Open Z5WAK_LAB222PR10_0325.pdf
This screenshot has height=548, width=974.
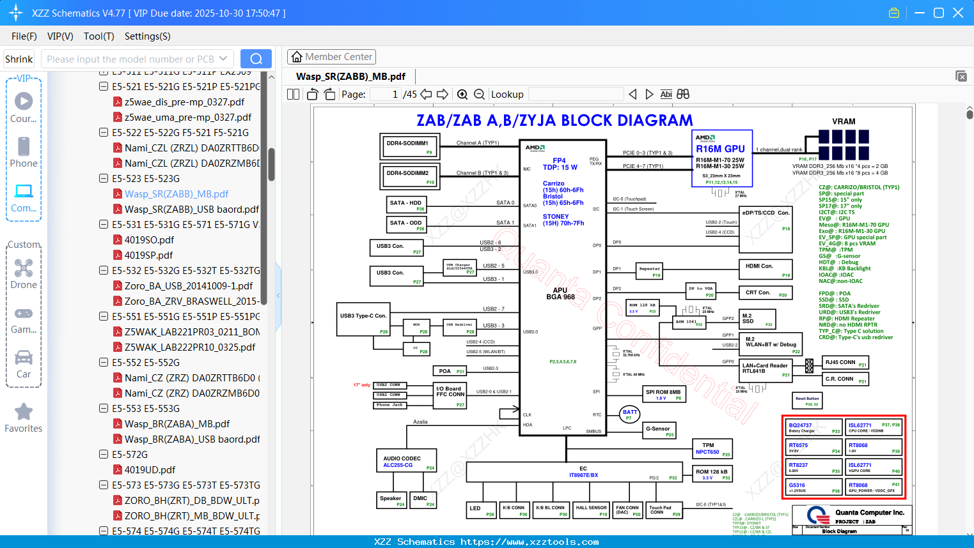pos(190,347)
